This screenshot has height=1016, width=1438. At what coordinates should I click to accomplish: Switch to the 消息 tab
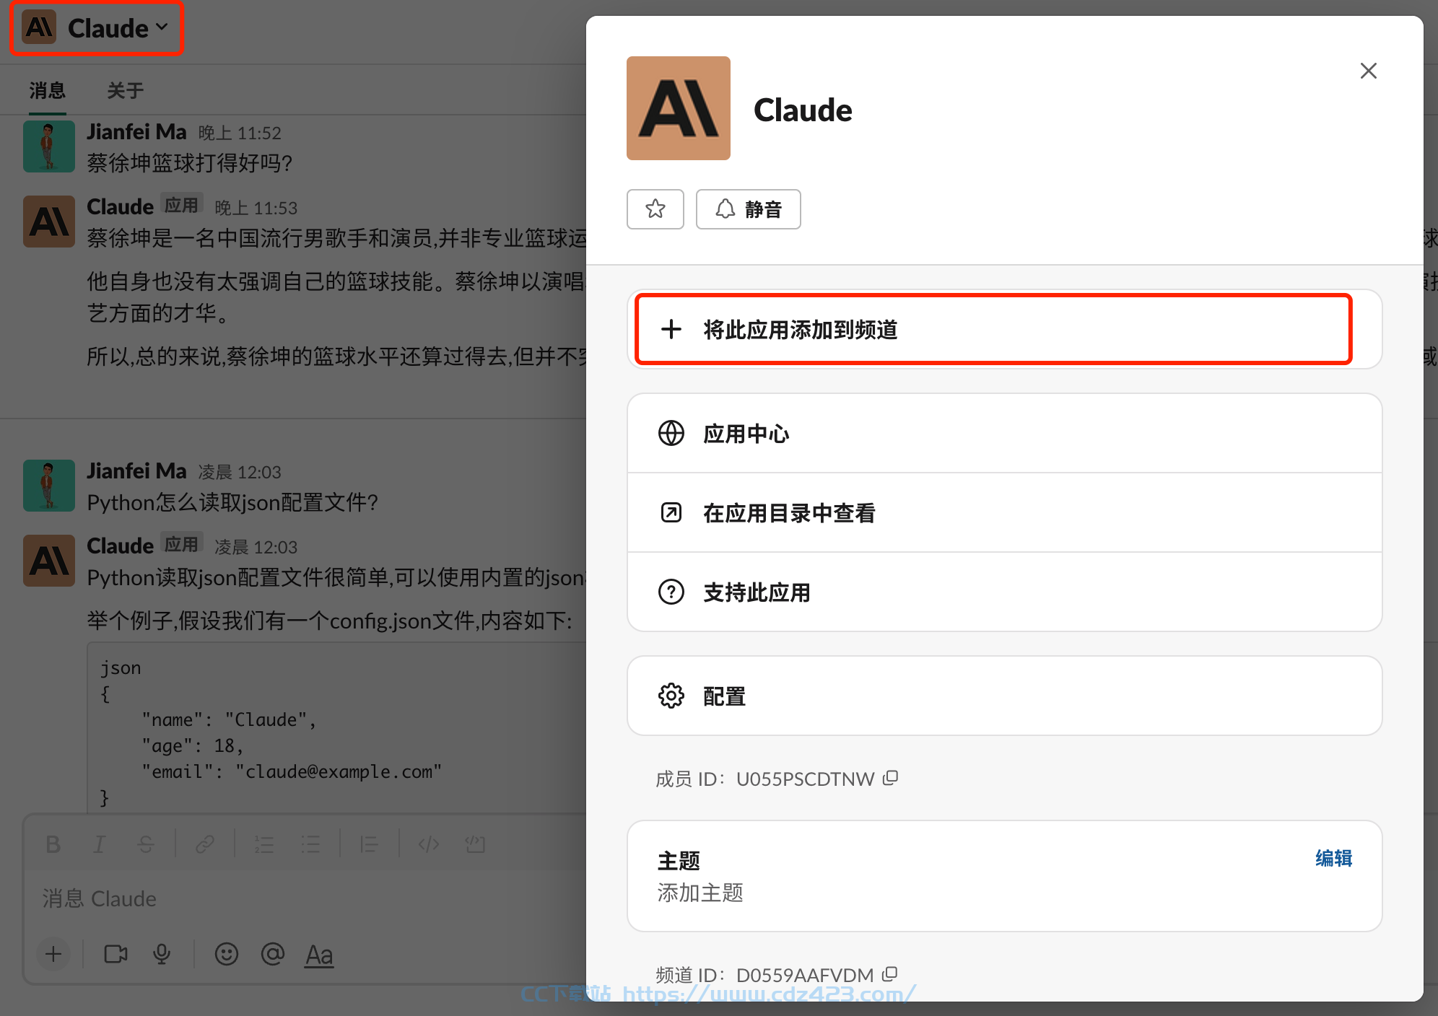[x=48, y=90]
